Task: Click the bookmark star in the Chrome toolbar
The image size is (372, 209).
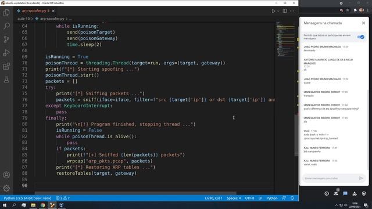Action: tap(348, 10)
